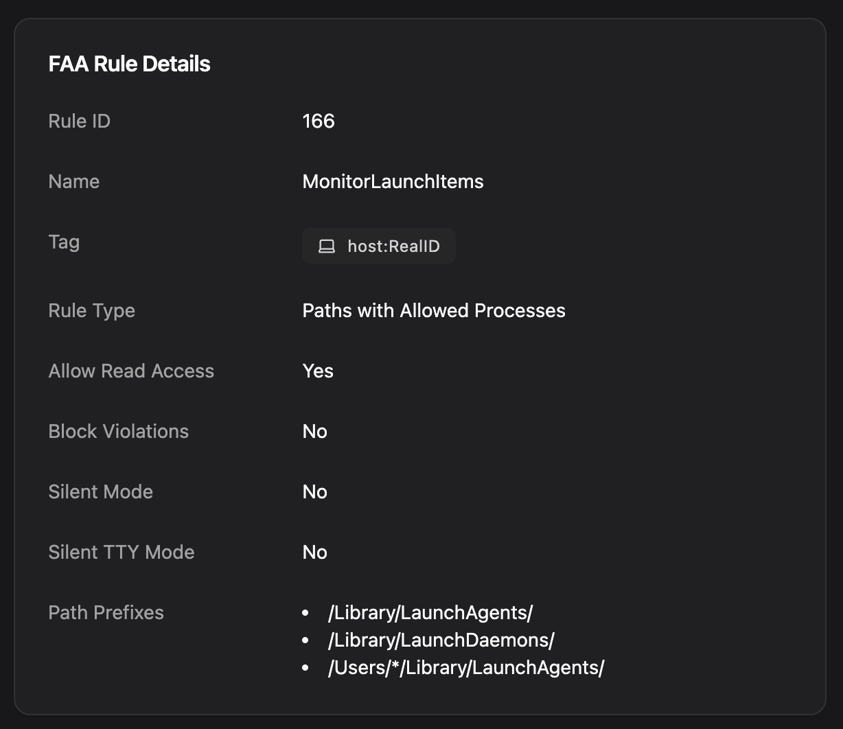Click the Path Prefixes label
The image size is (843, 729).
point(106,613)
